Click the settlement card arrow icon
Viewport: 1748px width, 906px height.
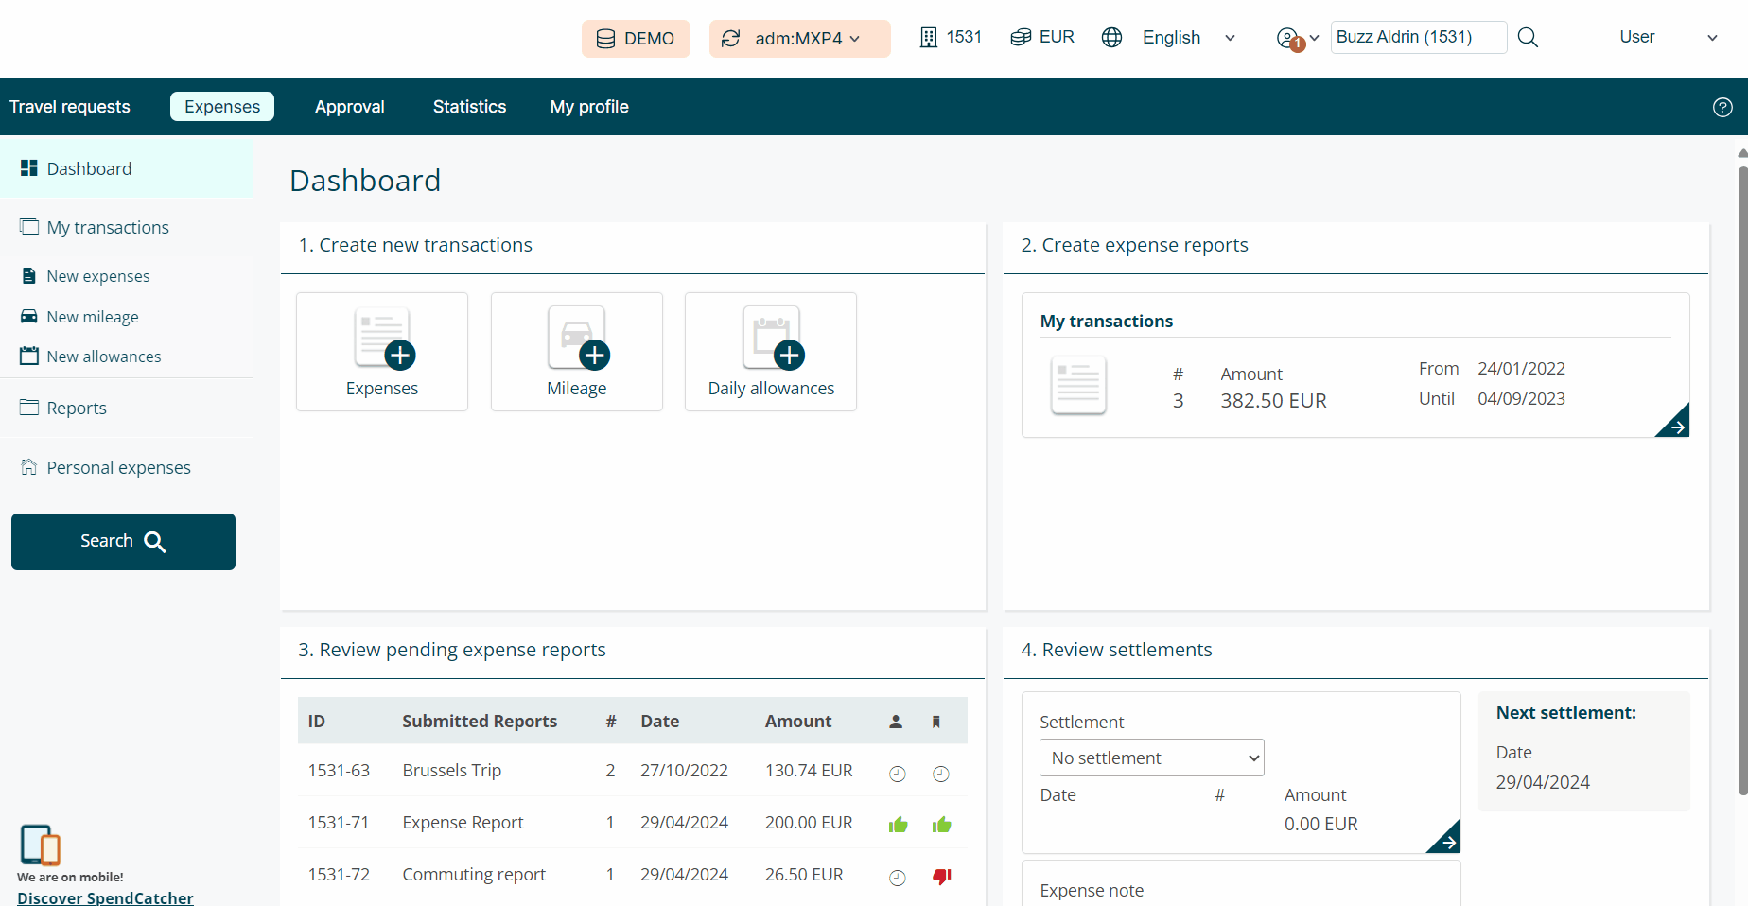pyautogui.click(x=1445, y=839)
